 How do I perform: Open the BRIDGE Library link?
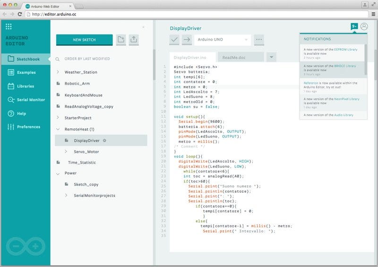click(x=345, y=66)
